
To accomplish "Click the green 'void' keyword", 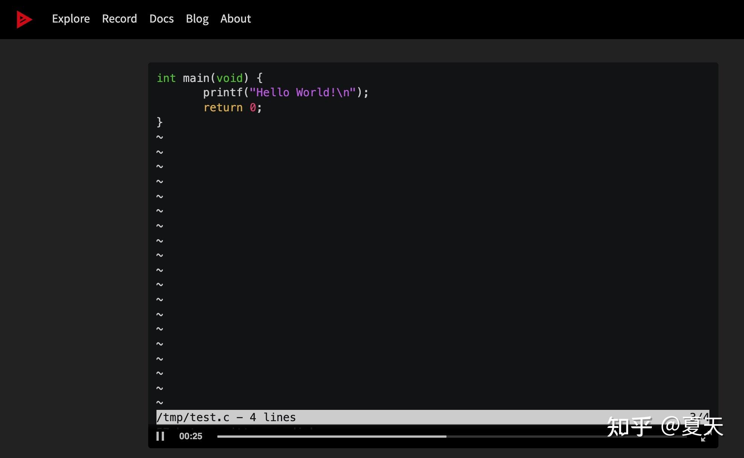I will (229, 78).
